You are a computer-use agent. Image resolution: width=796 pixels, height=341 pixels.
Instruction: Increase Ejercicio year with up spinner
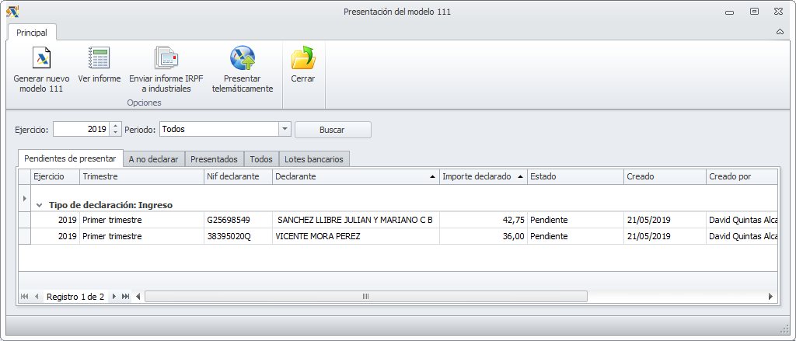tap(116, 126)
